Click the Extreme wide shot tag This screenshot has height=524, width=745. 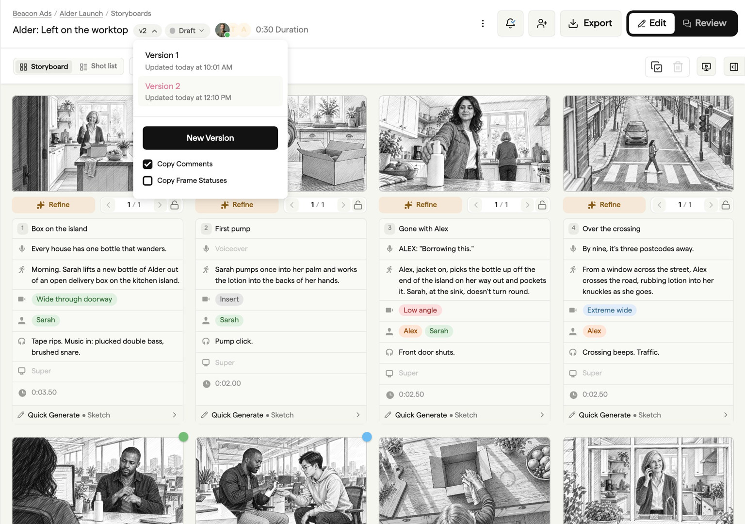tap(609, 310)
